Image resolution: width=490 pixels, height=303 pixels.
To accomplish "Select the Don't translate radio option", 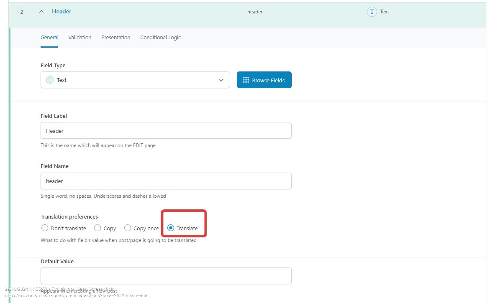I will [45, 228].
